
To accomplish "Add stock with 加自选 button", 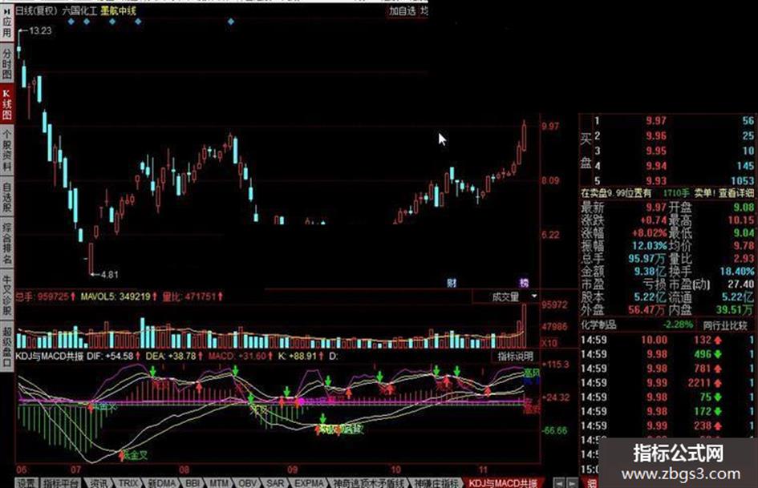I will tap(402, 10).
